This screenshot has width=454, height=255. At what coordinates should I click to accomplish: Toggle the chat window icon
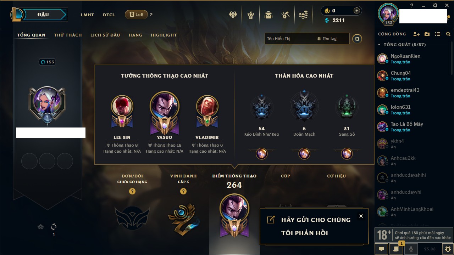pyautogui.click(x=381, y=249)
